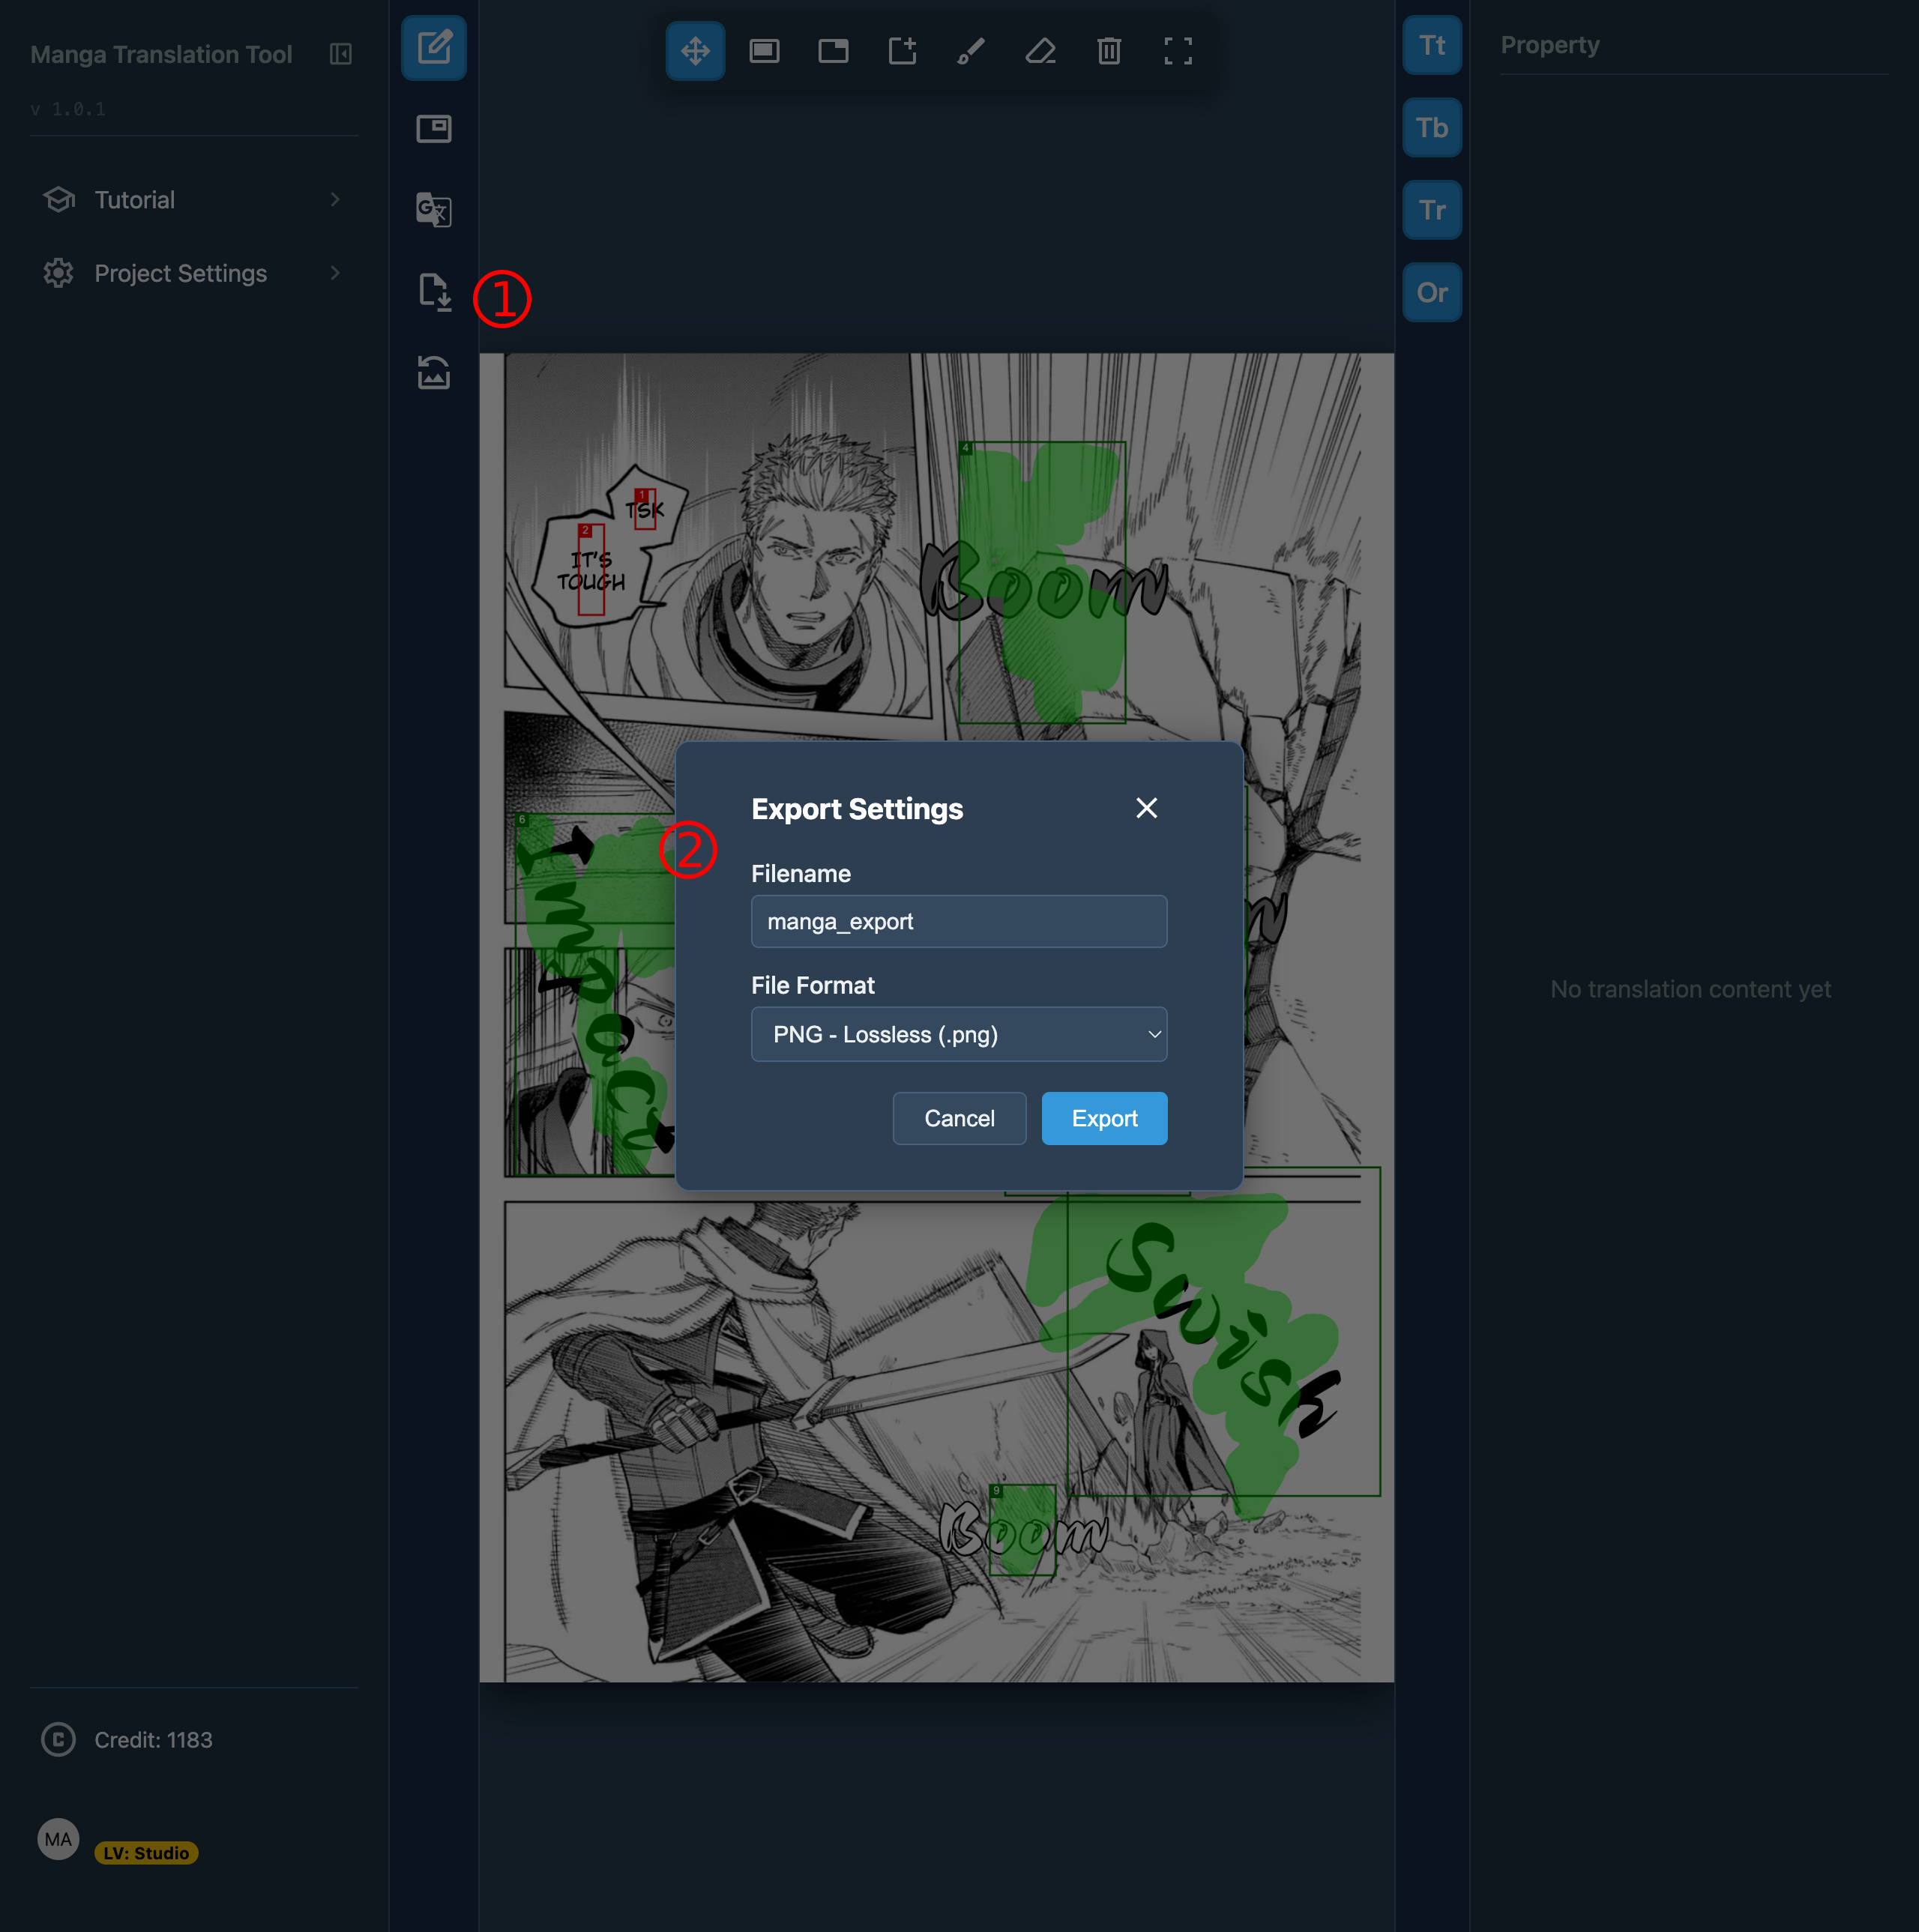
Task: Select the edit mode icon in left toolbar
Action: pos(433,47)
